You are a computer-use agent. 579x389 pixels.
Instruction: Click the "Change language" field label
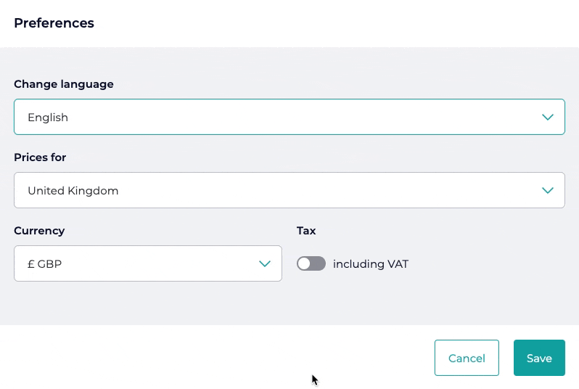(64, 84)
